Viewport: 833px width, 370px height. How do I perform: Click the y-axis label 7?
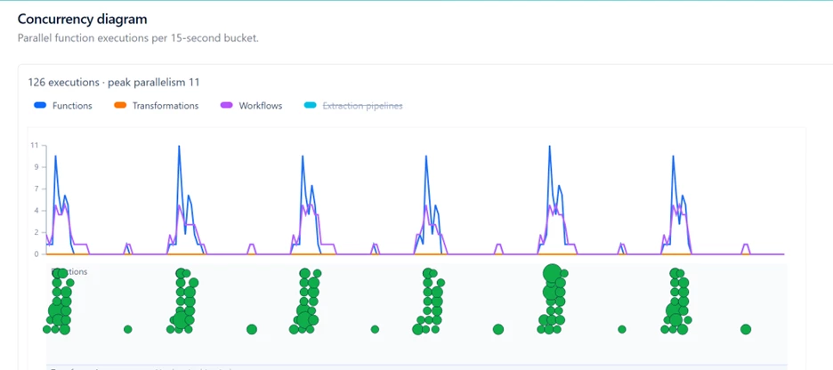coord(36,189)
